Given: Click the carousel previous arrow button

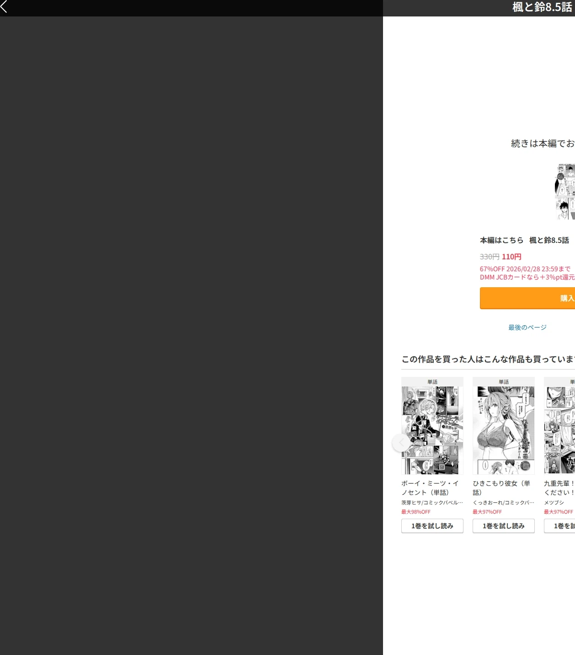Looking at the screenshot, I should point(401,442).
